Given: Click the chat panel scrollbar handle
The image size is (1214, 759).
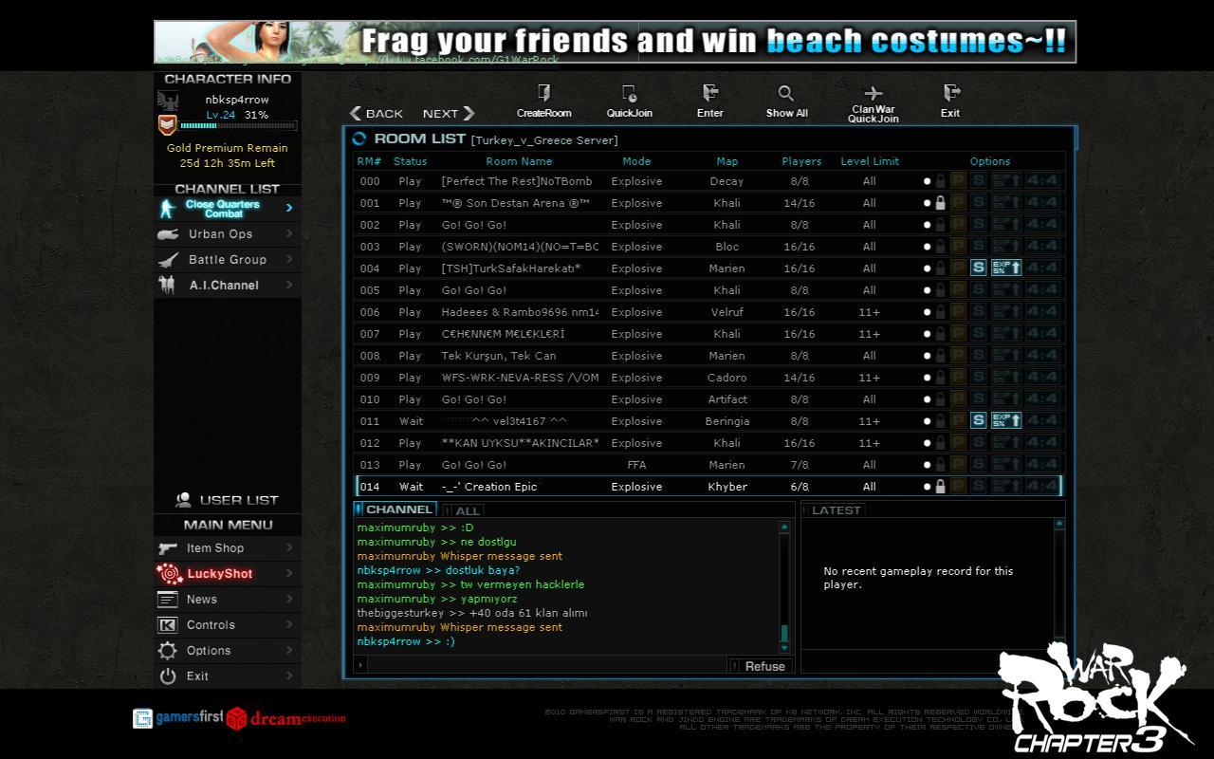Looking at the screenshot, I should (784, 633).
